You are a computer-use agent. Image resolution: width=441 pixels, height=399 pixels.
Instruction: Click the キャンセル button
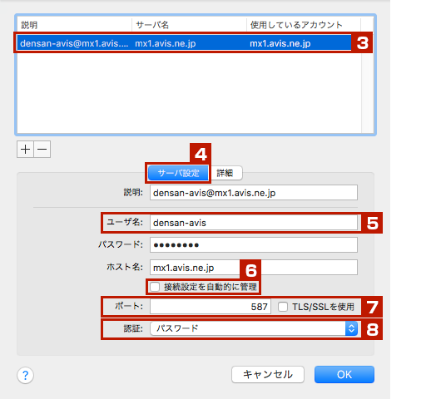[268, 375]
